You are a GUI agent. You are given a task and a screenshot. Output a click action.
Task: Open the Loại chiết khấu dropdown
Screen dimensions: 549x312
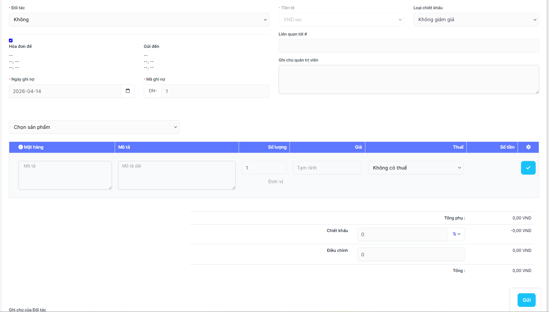click(476, 20)
